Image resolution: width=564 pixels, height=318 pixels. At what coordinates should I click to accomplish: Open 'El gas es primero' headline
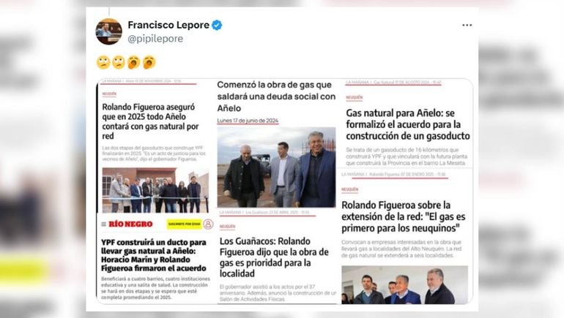tap(403, 217)
